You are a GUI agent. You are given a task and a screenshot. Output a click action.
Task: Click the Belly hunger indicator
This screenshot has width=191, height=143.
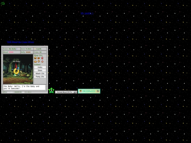pyautogui.click(x=28, y=52)
